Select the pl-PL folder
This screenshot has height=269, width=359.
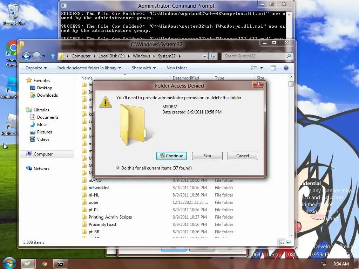click(93, 209)
